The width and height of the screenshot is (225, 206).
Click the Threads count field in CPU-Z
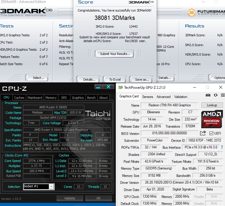click(x=105, y=186)
